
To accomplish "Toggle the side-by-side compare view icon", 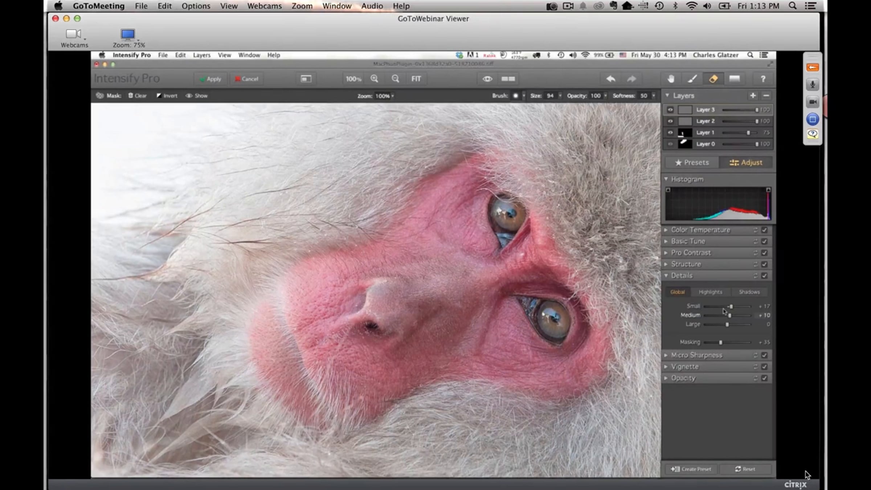I will point(508,79).
